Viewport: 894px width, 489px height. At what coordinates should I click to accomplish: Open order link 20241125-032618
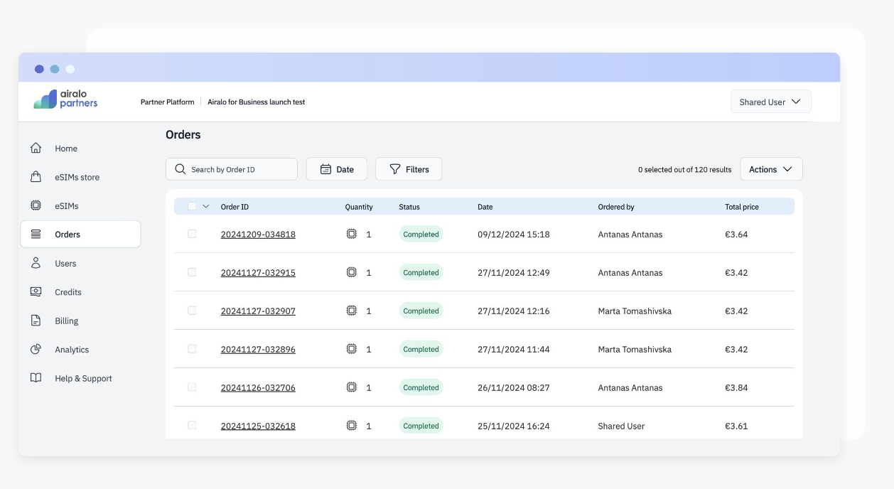point(258,426)
